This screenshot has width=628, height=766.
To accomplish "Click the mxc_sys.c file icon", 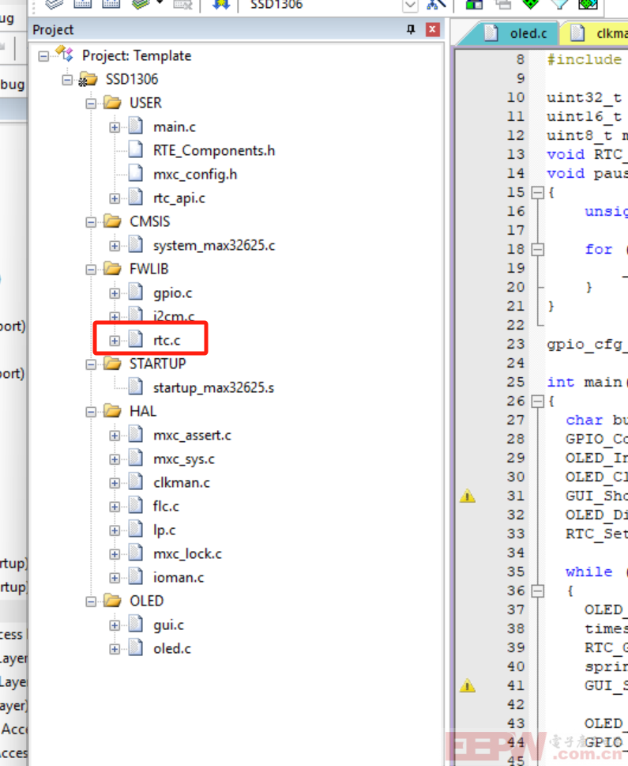I will pyautogui.click(x=136, y=458).
